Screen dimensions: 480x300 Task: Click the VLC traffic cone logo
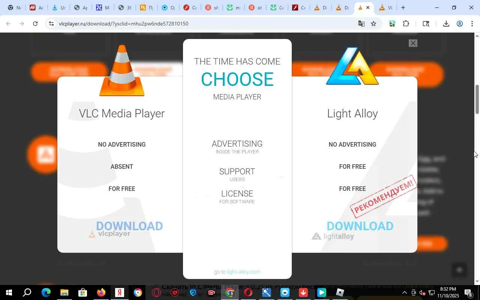pos(122,70)
